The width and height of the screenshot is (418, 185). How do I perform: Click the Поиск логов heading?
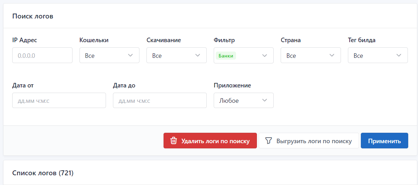pos(33,16)
